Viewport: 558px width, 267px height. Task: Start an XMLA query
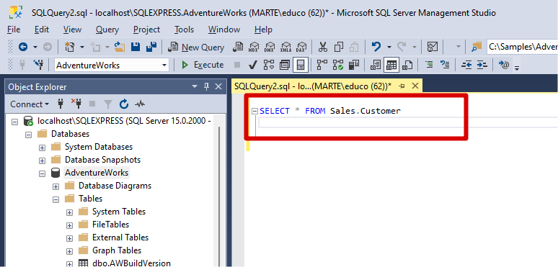[x=286, y=47]
